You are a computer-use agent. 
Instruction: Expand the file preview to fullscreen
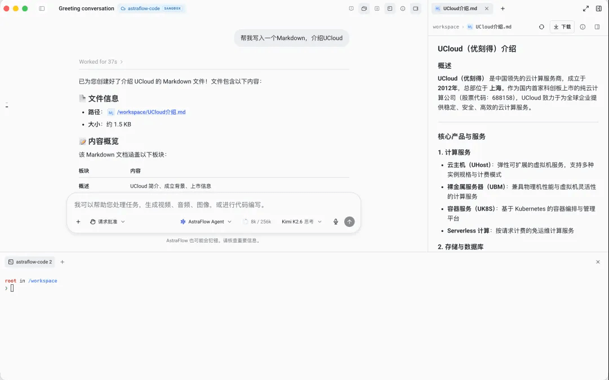[x=586, y=8]
